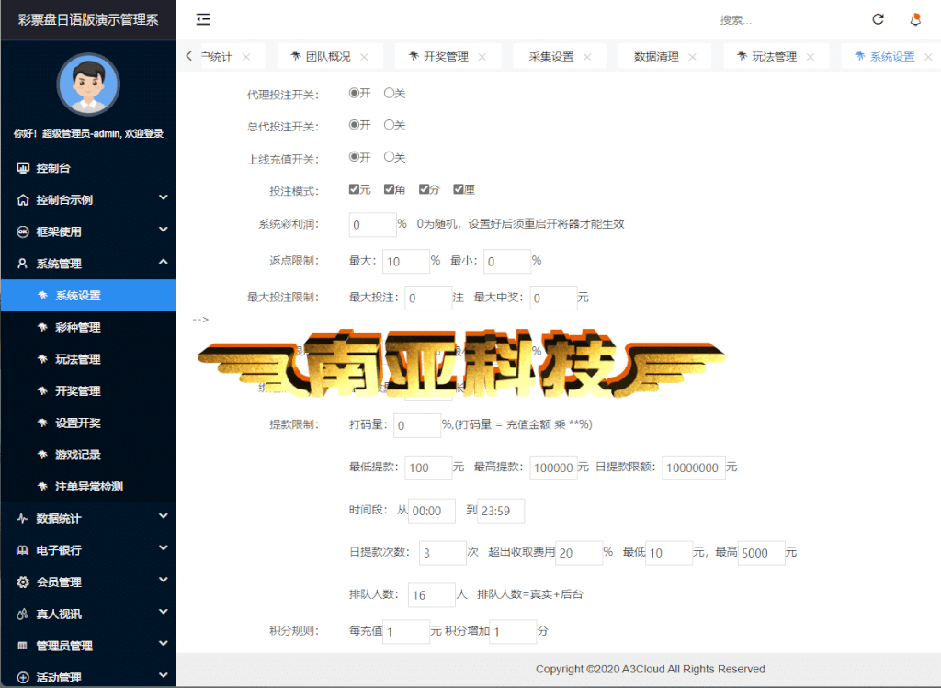Click the icon beside 设置开奖
The width and height of the screenshot is (941, 688).
[x=42, y=423]
